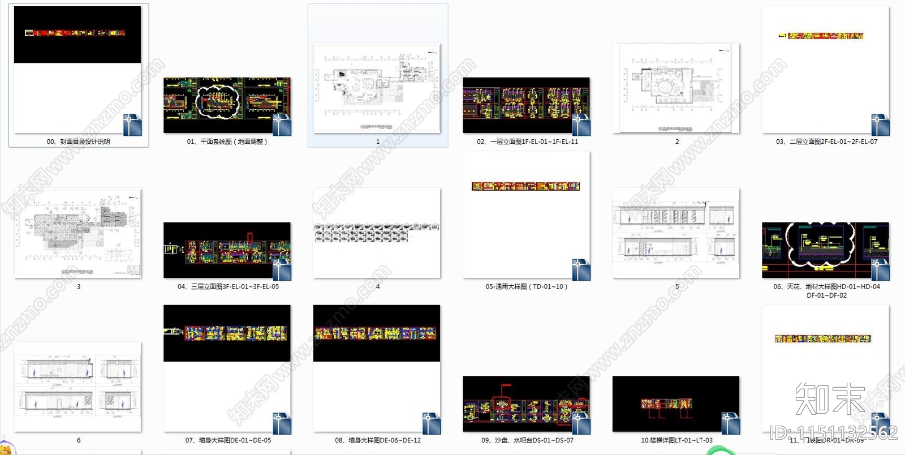This screenshot has width=905, height=455.
Task: Select the image thumbnail named 3
Action: pos(77,233)
